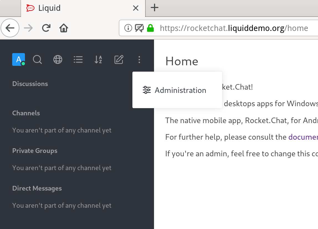Click the padlock security indicator
Screen dimensions: 318x229
click(150, 28)
